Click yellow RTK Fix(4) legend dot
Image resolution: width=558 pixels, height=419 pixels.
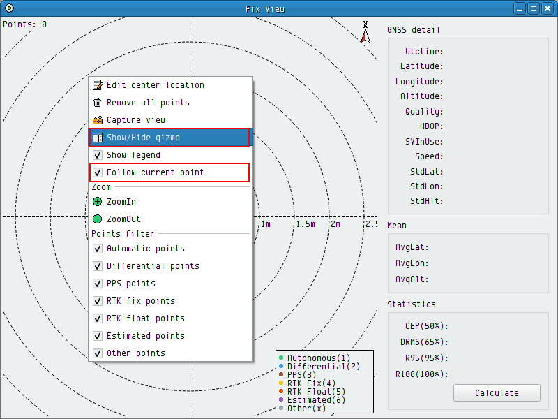pos(281,383)
